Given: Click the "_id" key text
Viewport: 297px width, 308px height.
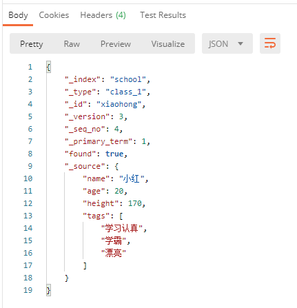Looking at the screenshot, I should point(76,104).
